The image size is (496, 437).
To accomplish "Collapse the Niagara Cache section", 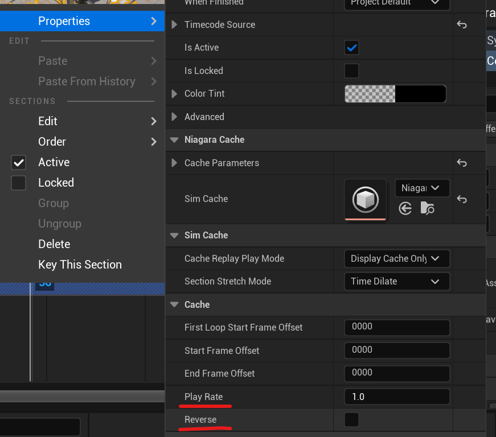I will point(174,140).
